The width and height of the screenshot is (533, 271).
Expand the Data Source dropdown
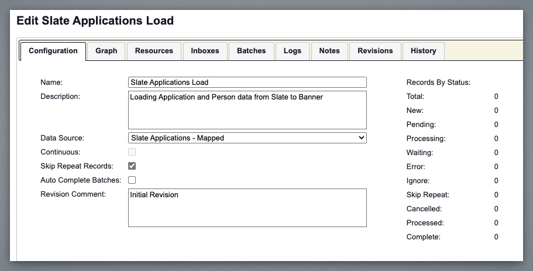click(247, 138)
